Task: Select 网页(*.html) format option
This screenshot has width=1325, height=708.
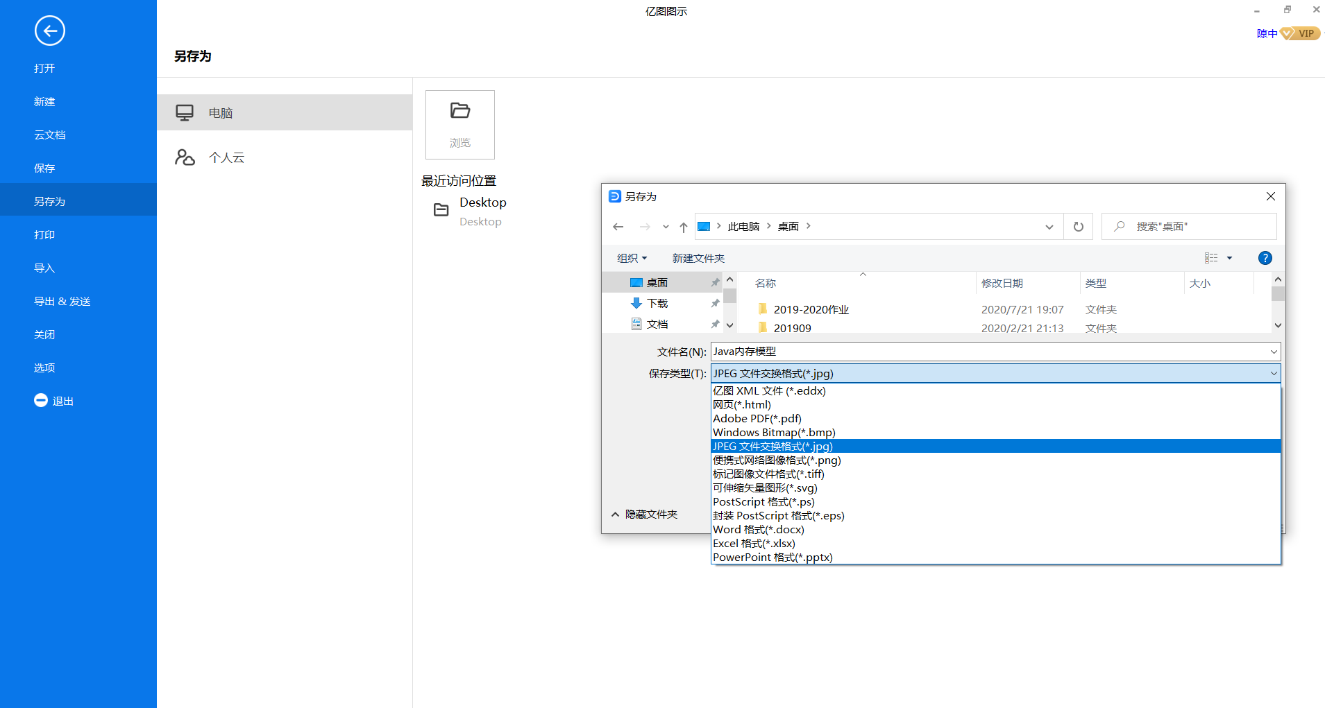Action: click(996, 404)
